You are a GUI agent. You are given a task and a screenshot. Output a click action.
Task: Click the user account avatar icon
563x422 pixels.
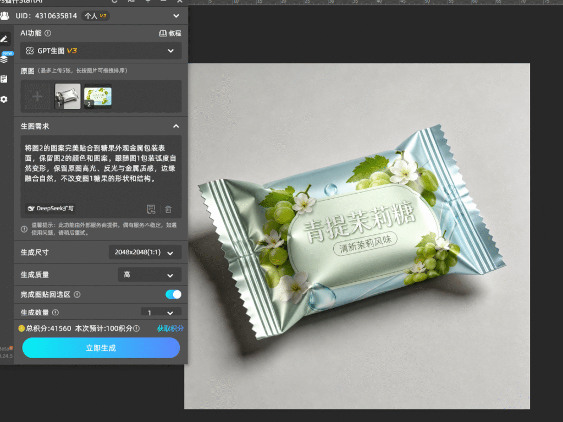4,16
